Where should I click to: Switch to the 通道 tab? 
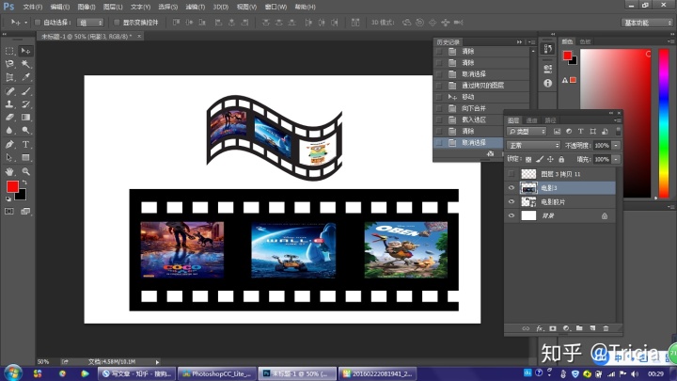click(532, 120)
